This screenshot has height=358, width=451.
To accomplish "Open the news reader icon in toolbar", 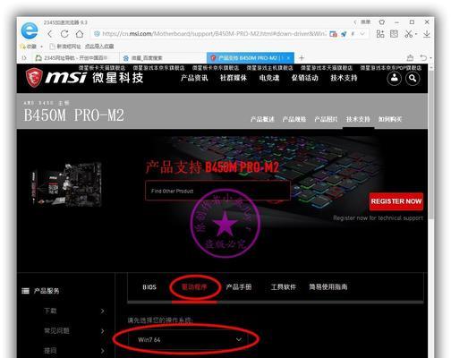I will [x=394, y=34].
